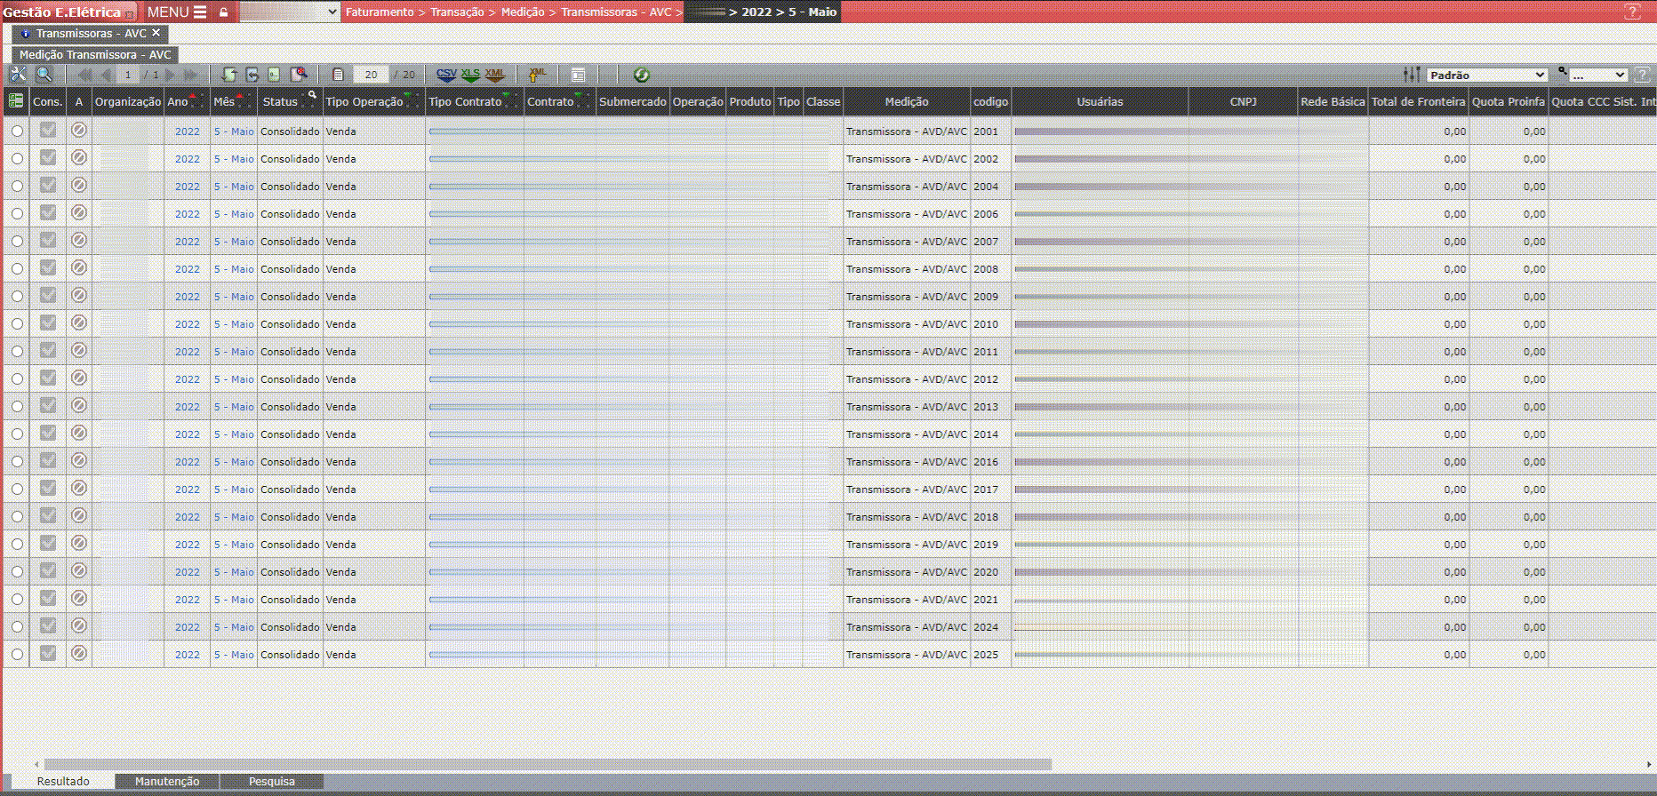Click the horizontal scrollbar at the bottom
1657x796 pixels.
point(548,764)
